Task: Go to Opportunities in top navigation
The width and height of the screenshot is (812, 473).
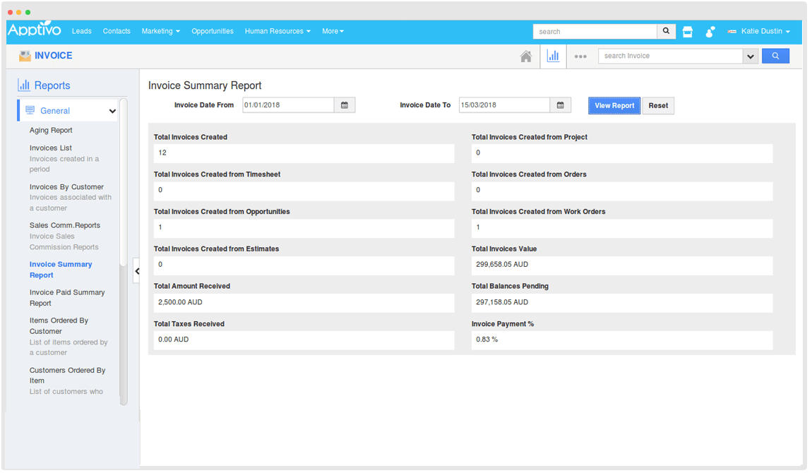Action: 212,31
